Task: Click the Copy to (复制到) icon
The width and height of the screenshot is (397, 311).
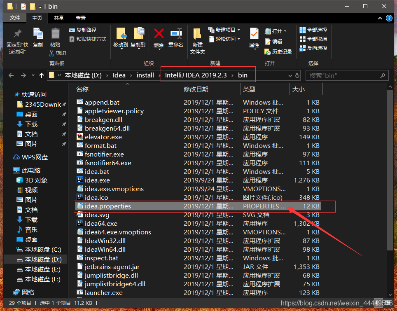Action: click(139, 34)
